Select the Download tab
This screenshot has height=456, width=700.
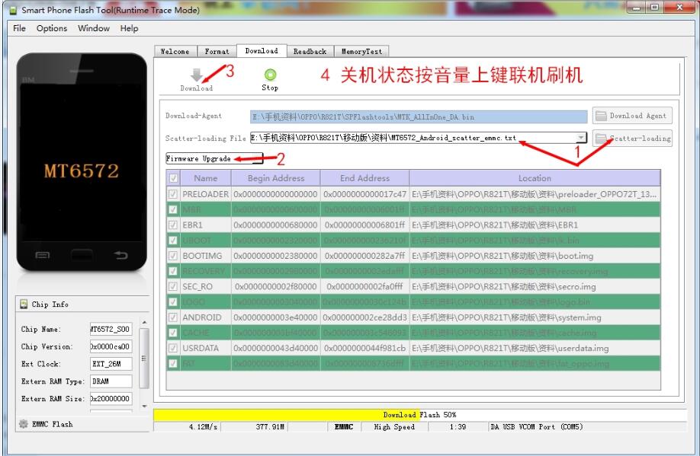[x=262, y=51]
